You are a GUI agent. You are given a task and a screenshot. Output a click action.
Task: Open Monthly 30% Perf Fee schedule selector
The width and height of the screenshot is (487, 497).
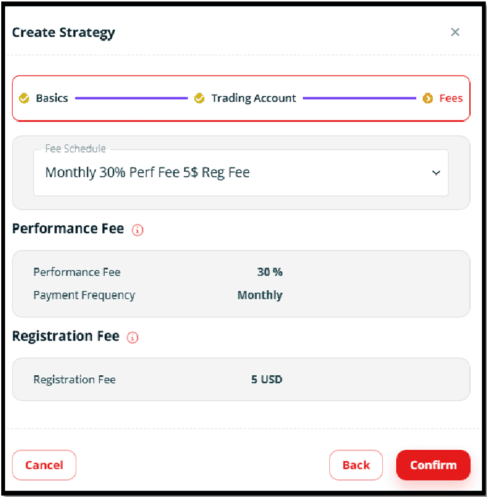coord(240,173)
